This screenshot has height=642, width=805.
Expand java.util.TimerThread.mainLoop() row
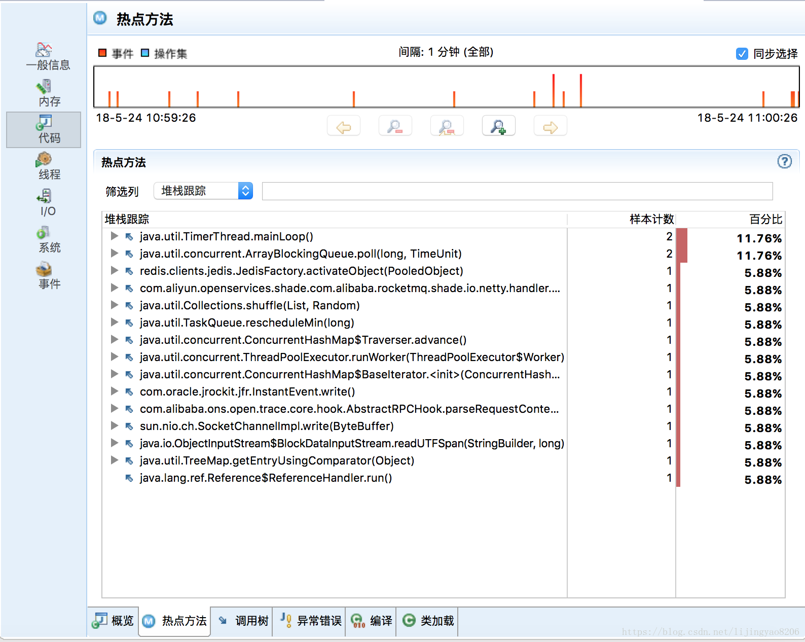pos(115,236)
